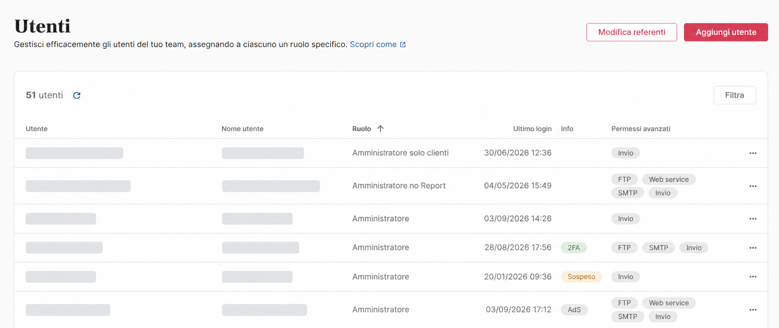Click the login date 28/08/2026 17:56
The height and width of the screenshot is (328, 779).
tap(518, 247)
